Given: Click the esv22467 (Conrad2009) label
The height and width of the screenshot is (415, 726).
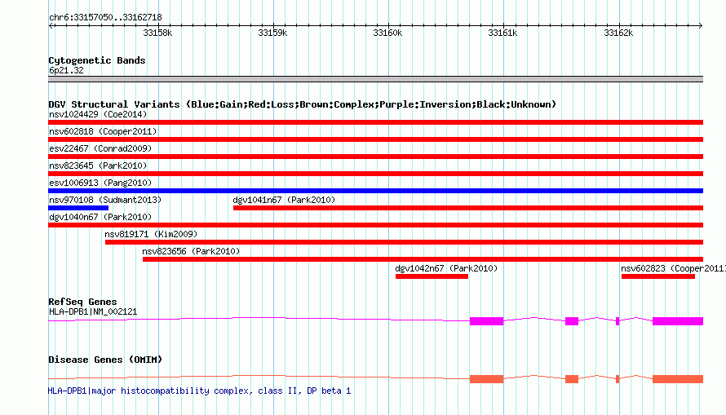Looking at the screenshot, I should pos(100,148).
